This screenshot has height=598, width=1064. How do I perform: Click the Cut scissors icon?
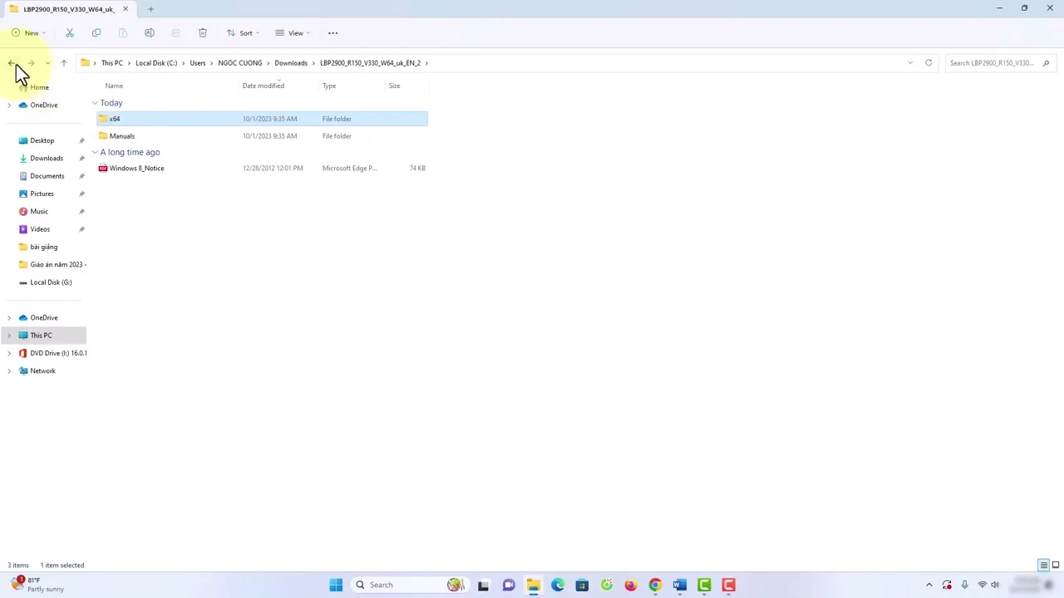click(70, 33)
